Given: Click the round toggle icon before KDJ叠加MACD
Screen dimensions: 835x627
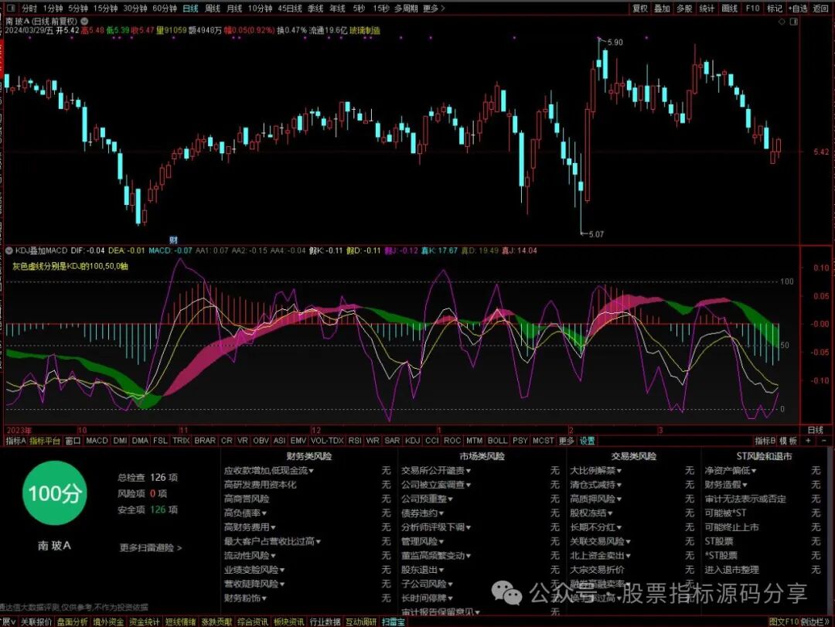Looking at the screenshot, I should click(x=9, y=250).
